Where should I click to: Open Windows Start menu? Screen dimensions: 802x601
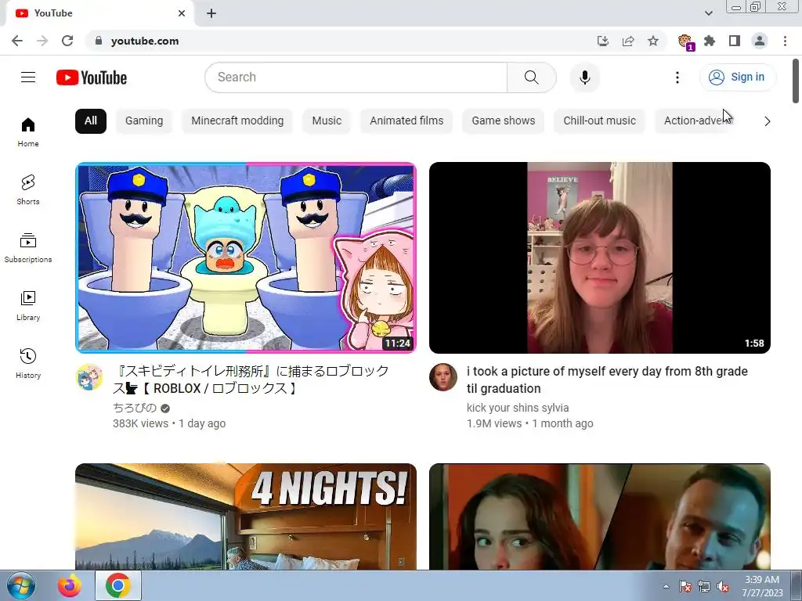pos(21,585)
